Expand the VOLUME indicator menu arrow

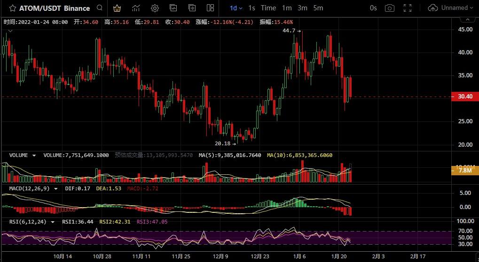[34, 155]
